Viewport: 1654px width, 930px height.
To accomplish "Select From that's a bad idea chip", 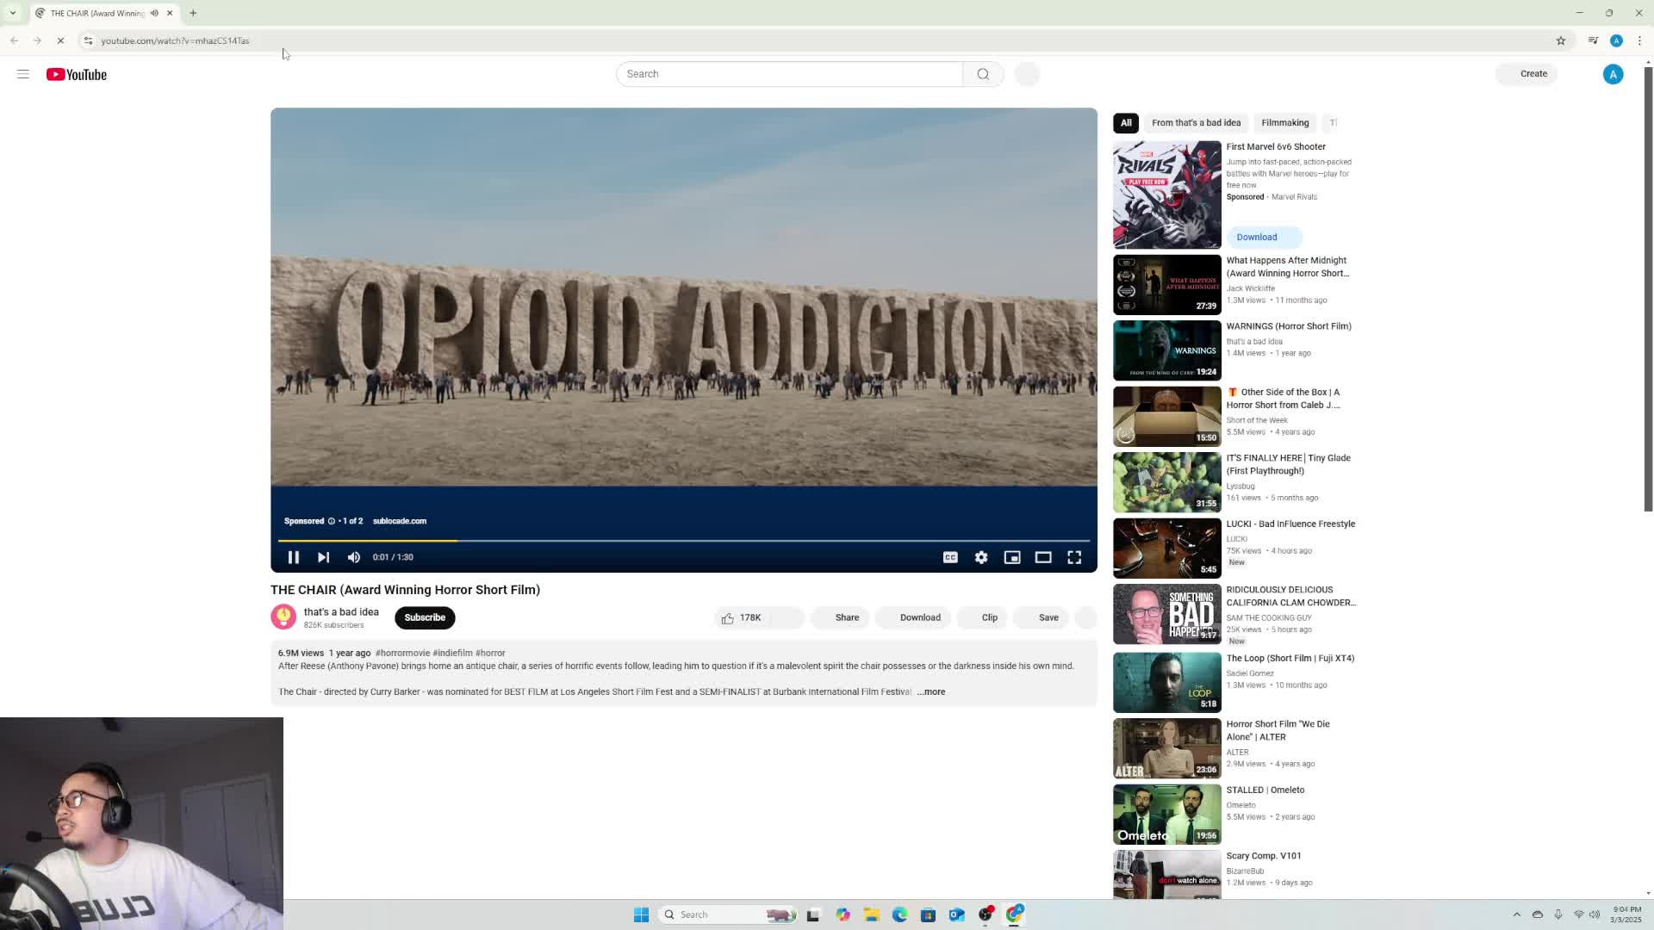I will 1196,122.
